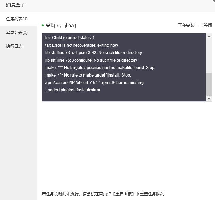Click the log scrollbar thumb
This screenshot has height=200, width=215.
[x=209, y=84]
